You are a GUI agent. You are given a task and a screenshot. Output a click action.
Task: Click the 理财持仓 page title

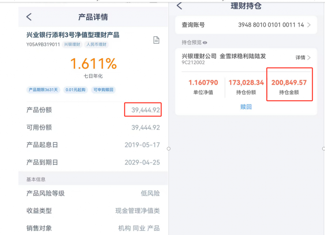246,6
